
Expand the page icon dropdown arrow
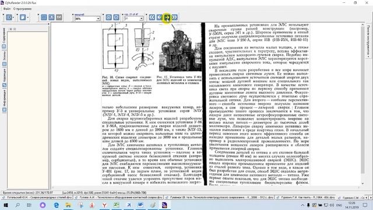click(27, 17)
